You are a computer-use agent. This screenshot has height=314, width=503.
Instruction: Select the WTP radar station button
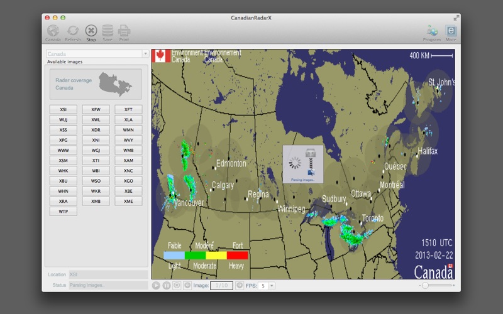click(x=64, y=212)
